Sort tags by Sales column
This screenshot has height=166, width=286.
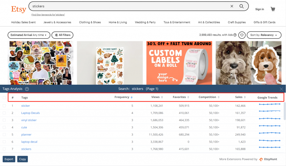coord(240,97)
